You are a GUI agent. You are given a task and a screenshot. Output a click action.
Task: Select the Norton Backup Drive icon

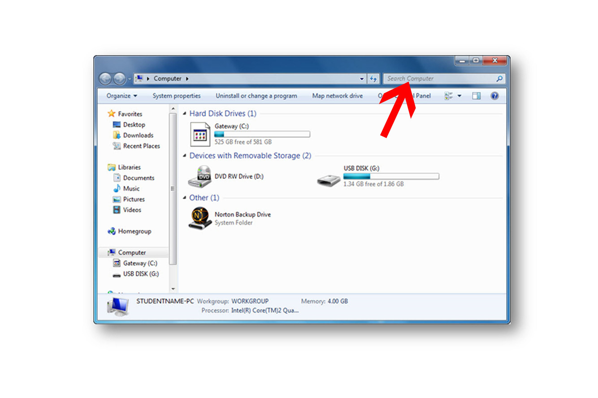(x=200, y=218)
